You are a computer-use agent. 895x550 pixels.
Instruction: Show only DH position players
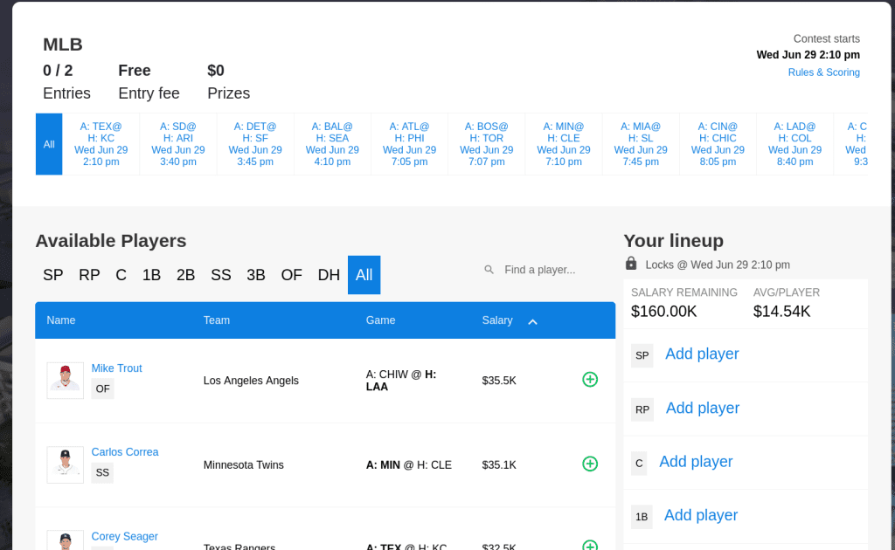click(329, 275)
